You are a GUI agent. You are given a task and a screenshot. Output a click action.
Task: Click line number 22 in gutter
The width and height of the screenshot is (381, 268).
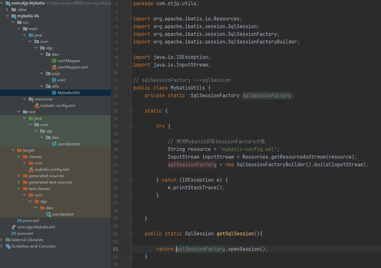[x=115, y=165]
